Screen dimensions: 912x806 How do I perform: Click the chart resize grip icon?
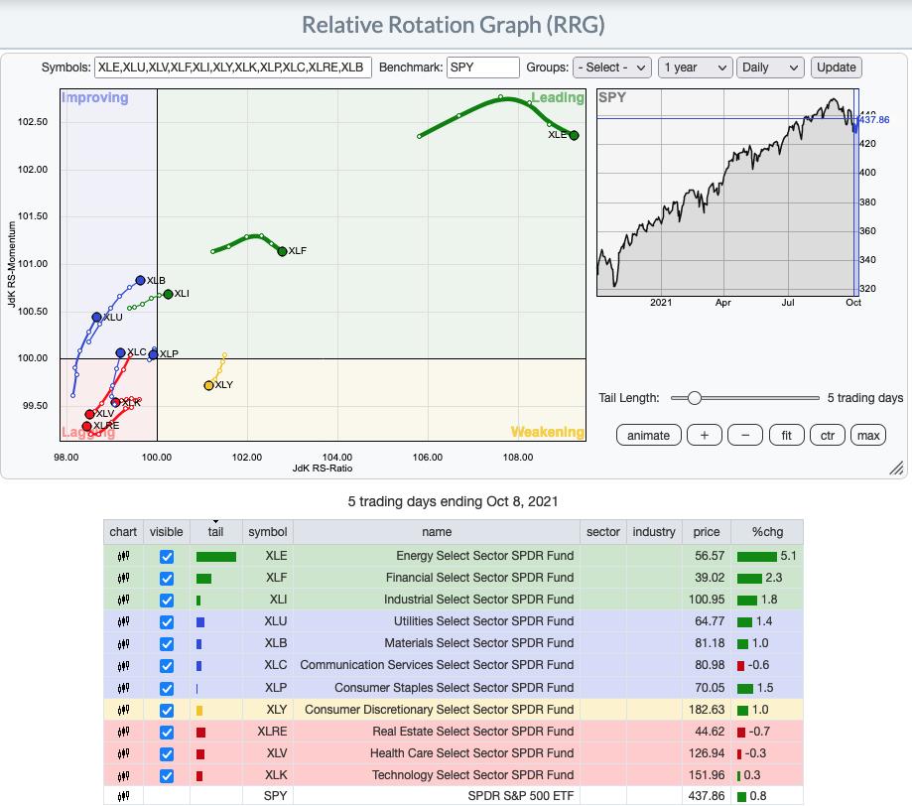[x=896, y=468]
